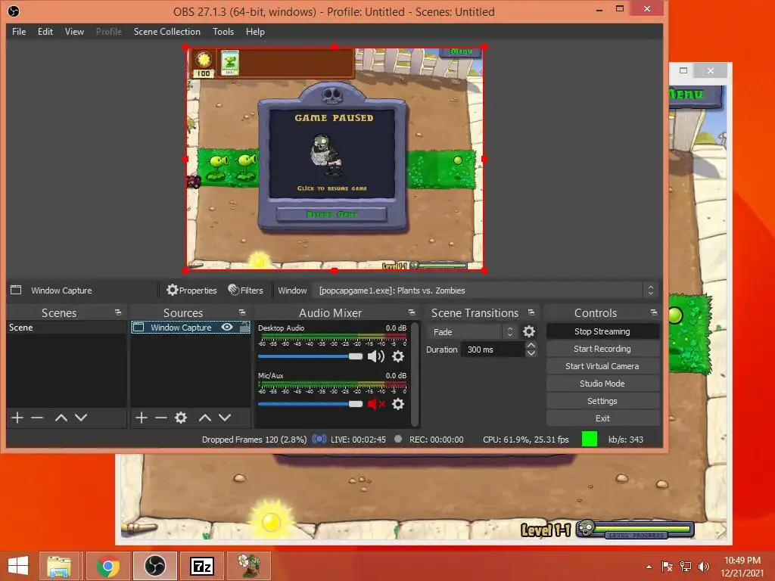Viewport: 775px width, 581px height.
Task: Move source down in Sources panel
Action: [224, 418]
